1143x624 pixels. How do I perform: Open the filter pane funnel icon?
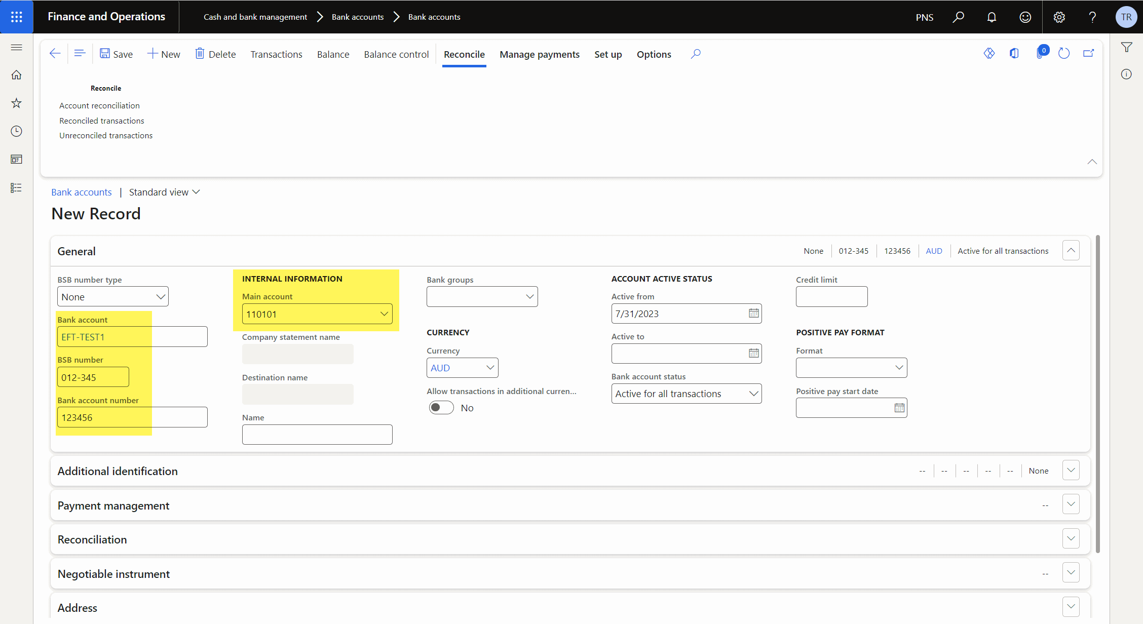coord(1126,47)
